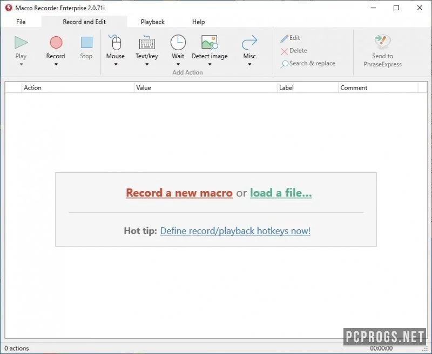Click the Macro Recorder title bar logo
This screenshot has width=432, height=354.
(9, 8)
